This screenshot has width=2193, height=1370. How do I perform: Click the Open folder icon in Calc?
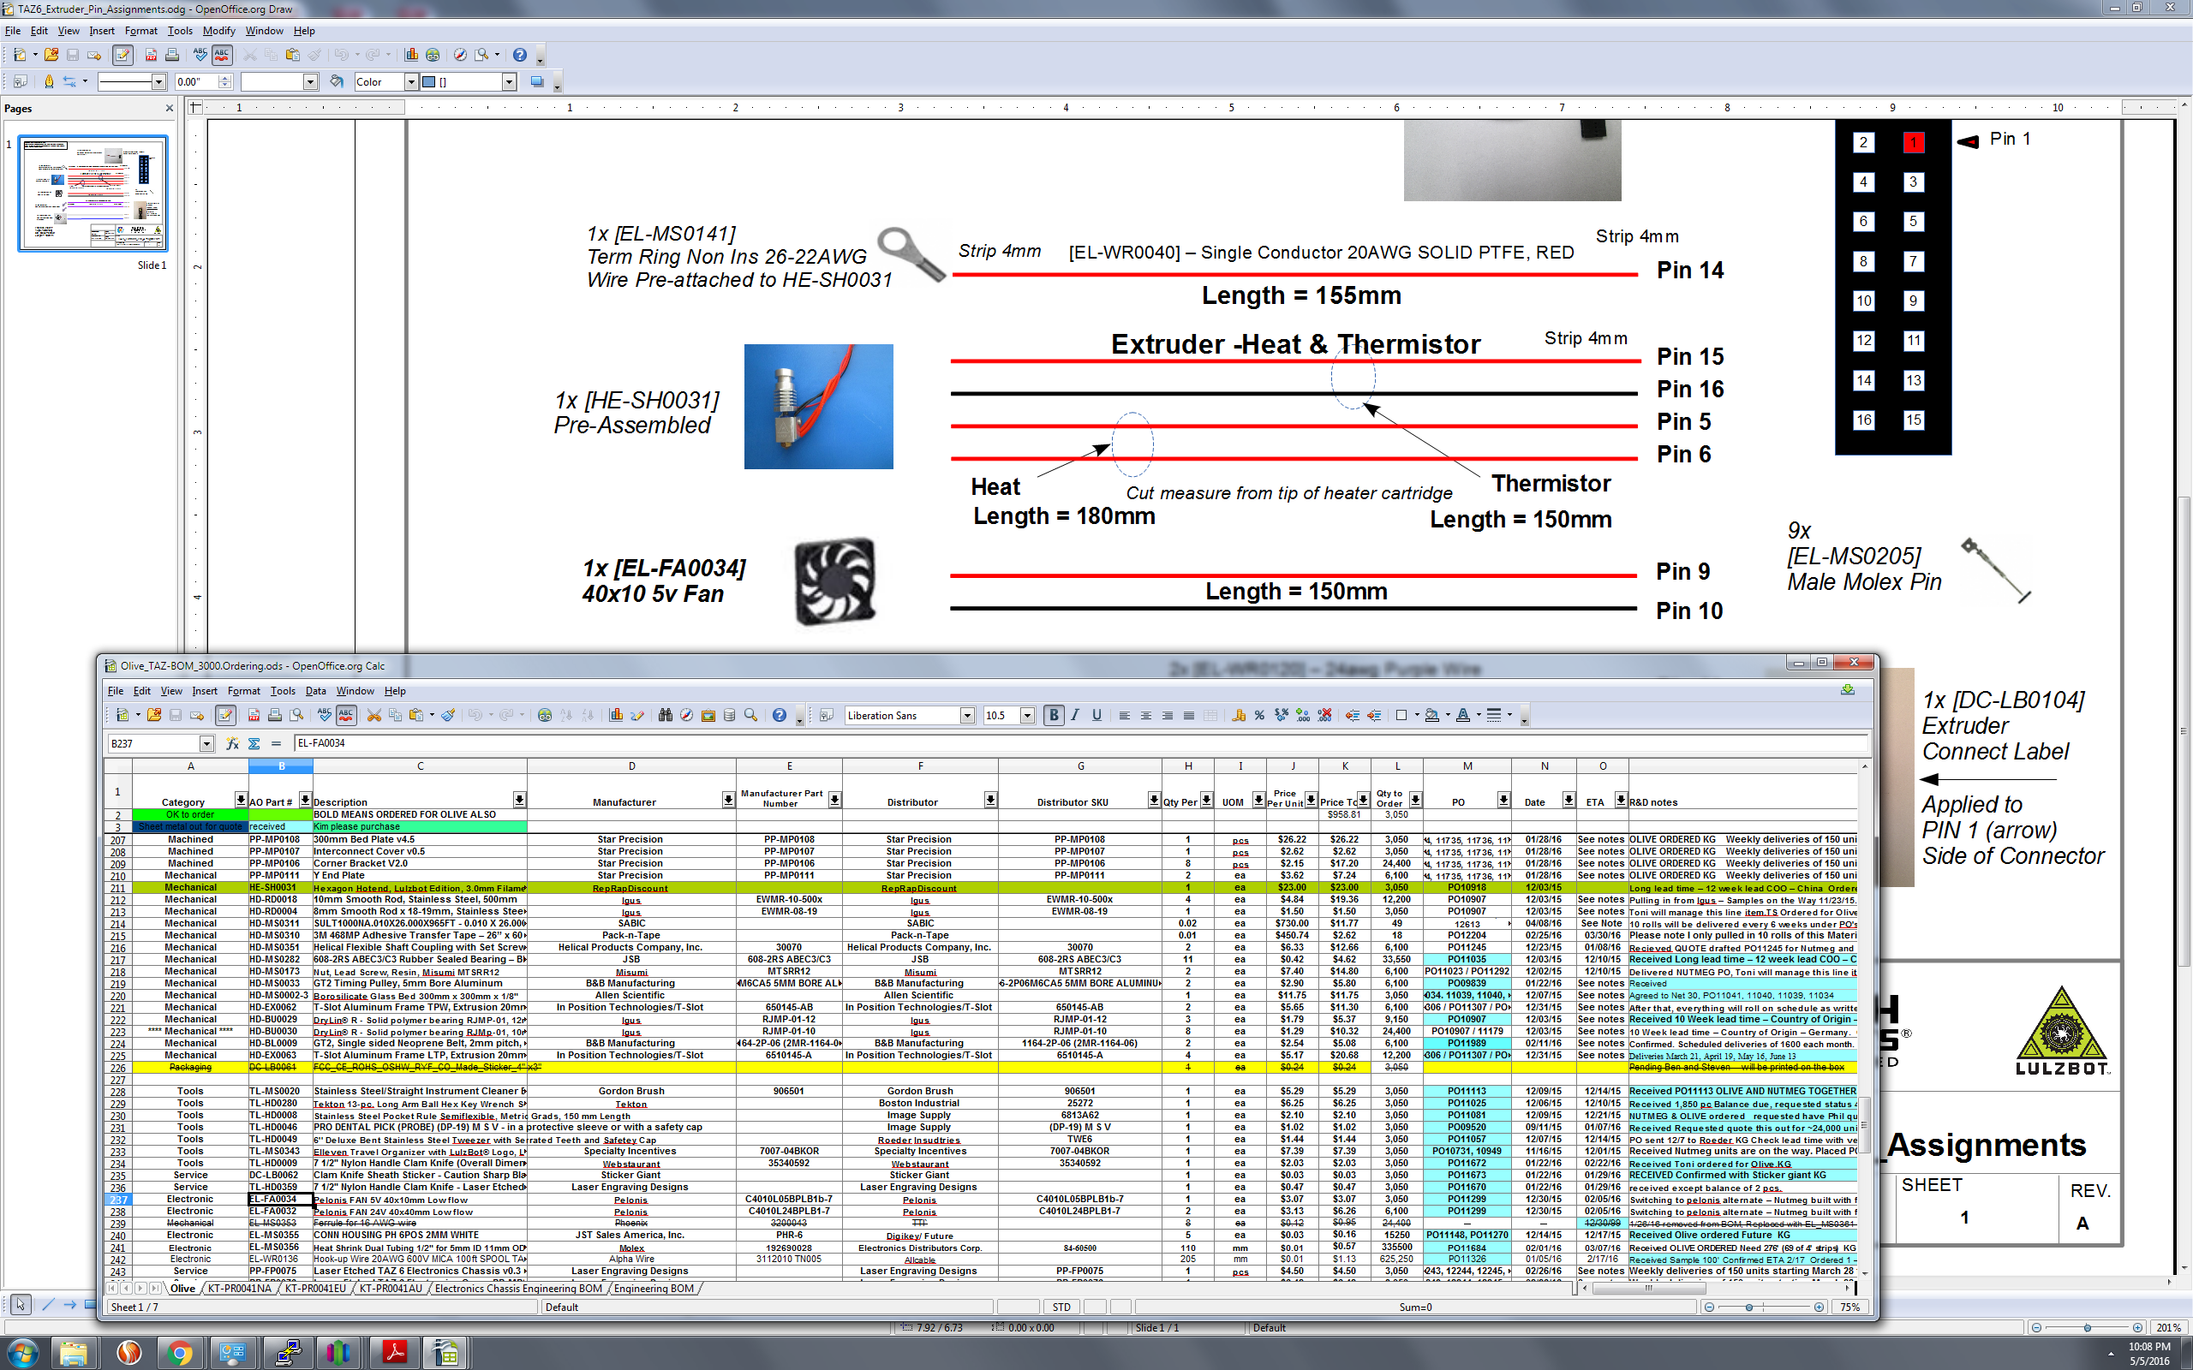(x=154, y=716)
